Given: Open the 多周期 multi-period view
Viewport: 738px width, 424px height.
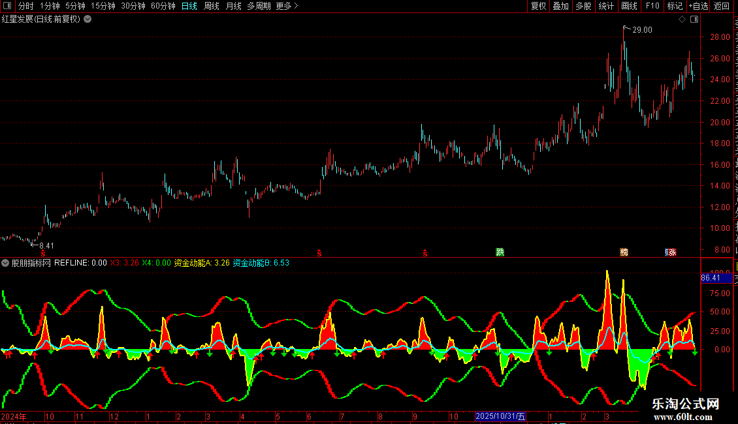Looking at the screenshot, I should (x=259, y=6).
